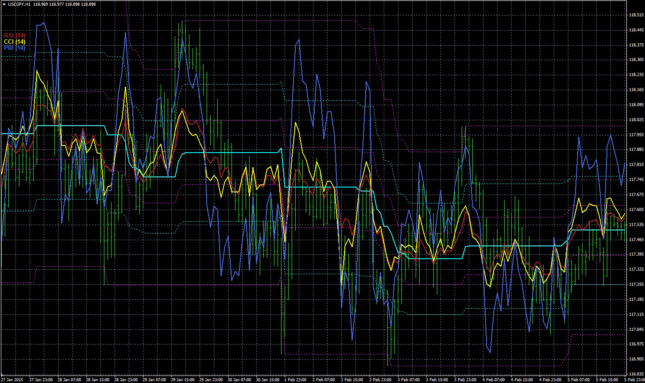Click the 29 Jan 23:00 time label
The width and height of the screenshot is (645, 383).
point(210,380)
